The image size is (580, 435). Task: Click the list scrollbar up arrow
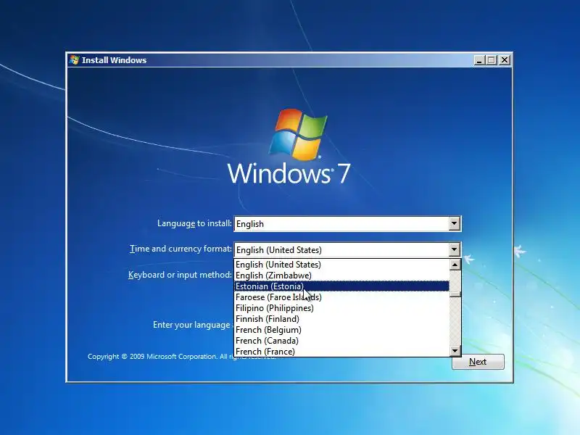[455, 265]
